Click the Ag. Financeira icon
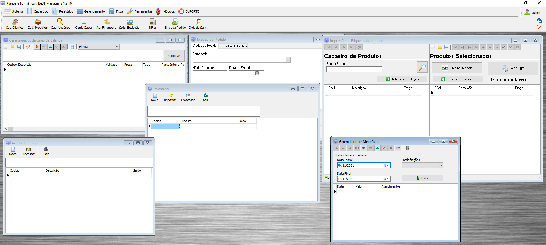The image size is (546, 245). 107,24
